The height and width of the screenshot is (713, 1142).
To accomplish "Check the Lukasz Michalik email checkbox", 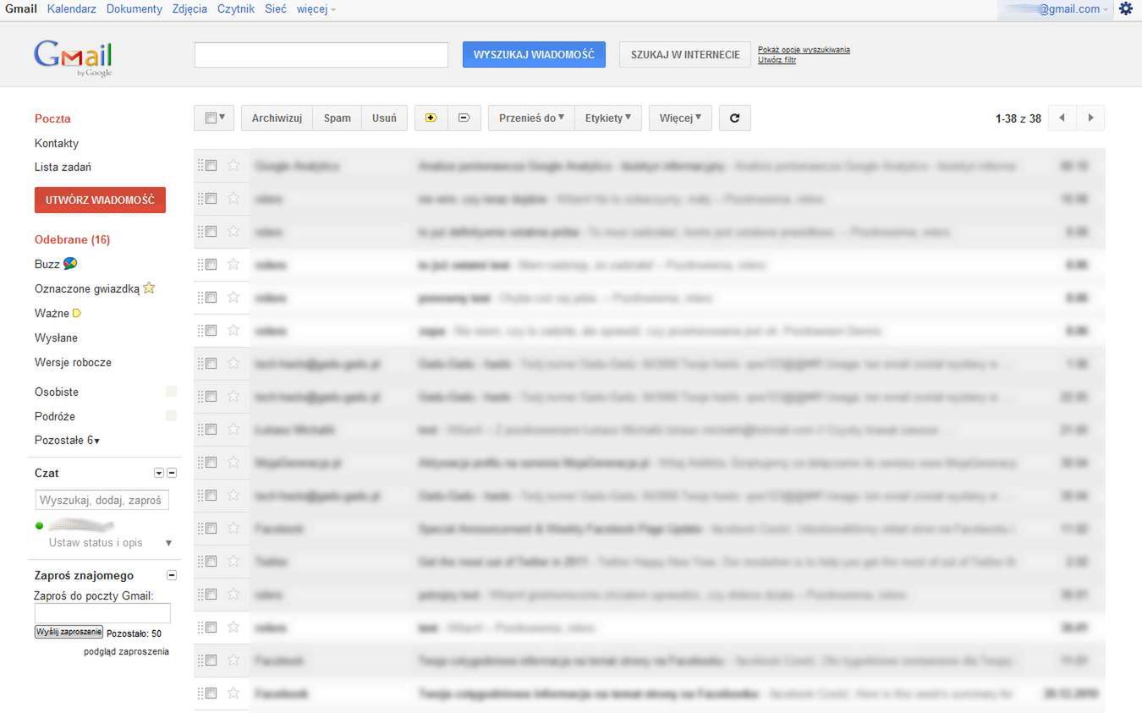I will tap(211, 430).
